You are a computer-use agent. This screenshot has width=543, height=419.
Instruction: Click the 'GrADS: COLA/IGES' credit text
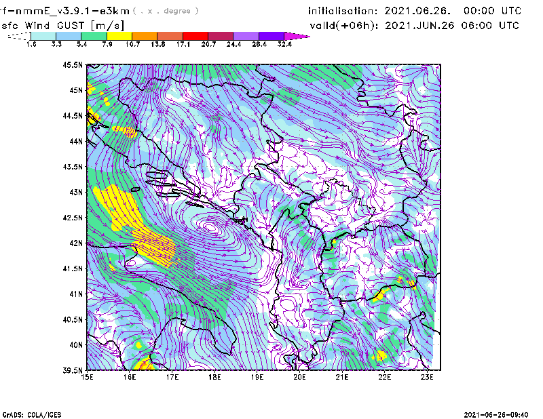coord(32,415)
